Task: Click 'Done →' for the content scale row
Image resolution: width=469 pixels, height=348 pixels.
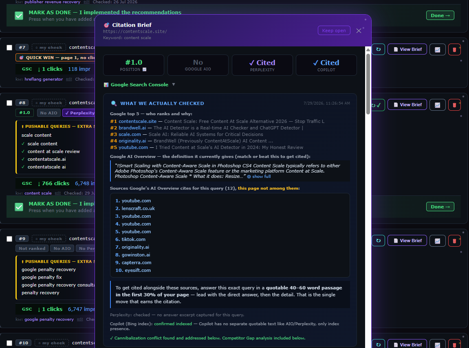Action: pos(440,207)
